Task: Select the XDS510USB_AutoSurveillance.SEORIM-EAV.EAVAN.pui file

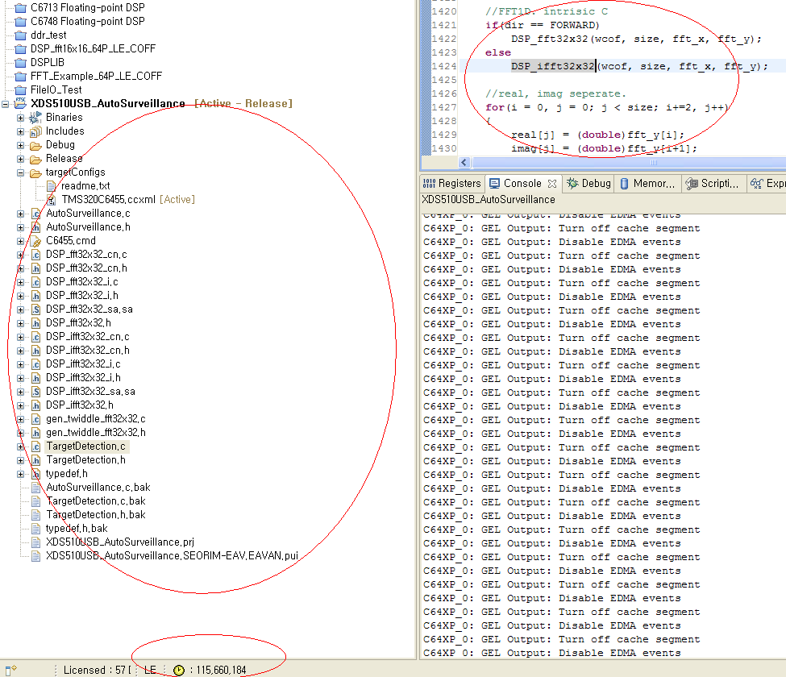Action: (x=172, y=556)
